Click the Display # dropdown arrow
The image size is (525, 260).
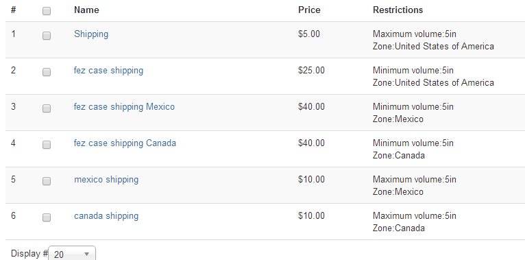tap(87, 255)
